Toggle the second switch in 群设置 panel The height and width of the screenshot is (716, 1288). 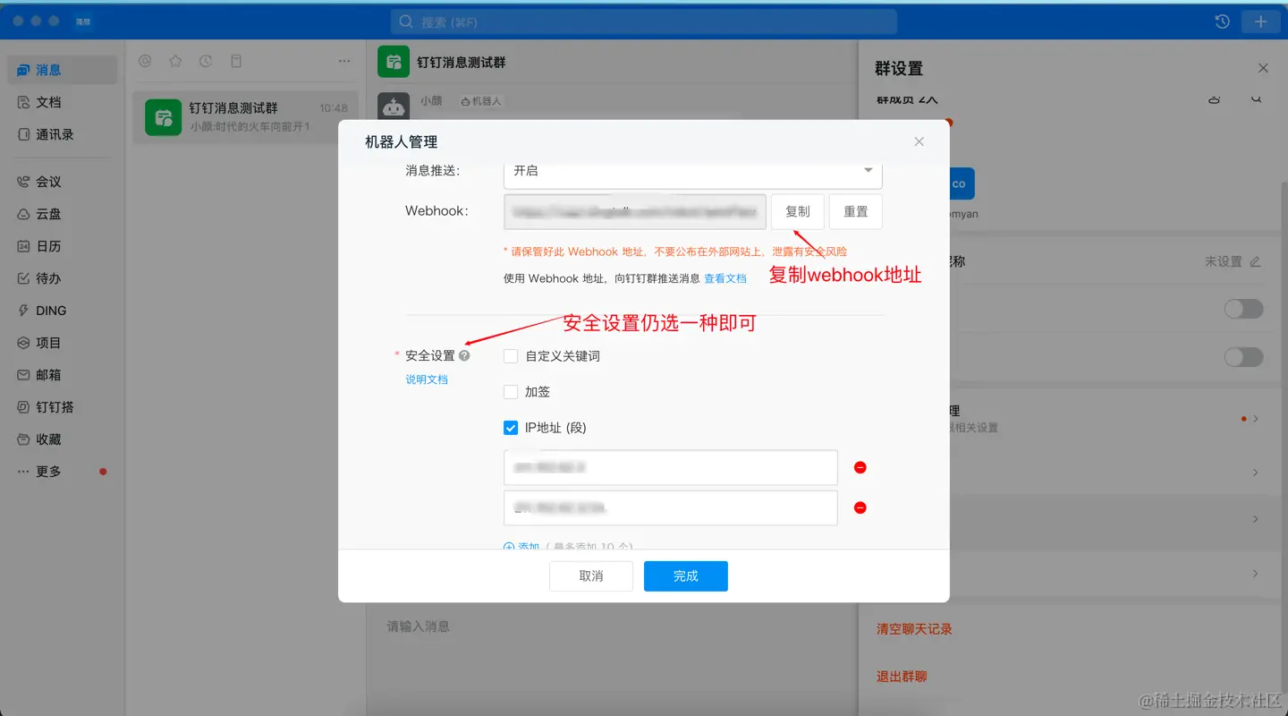[1243, 357]
